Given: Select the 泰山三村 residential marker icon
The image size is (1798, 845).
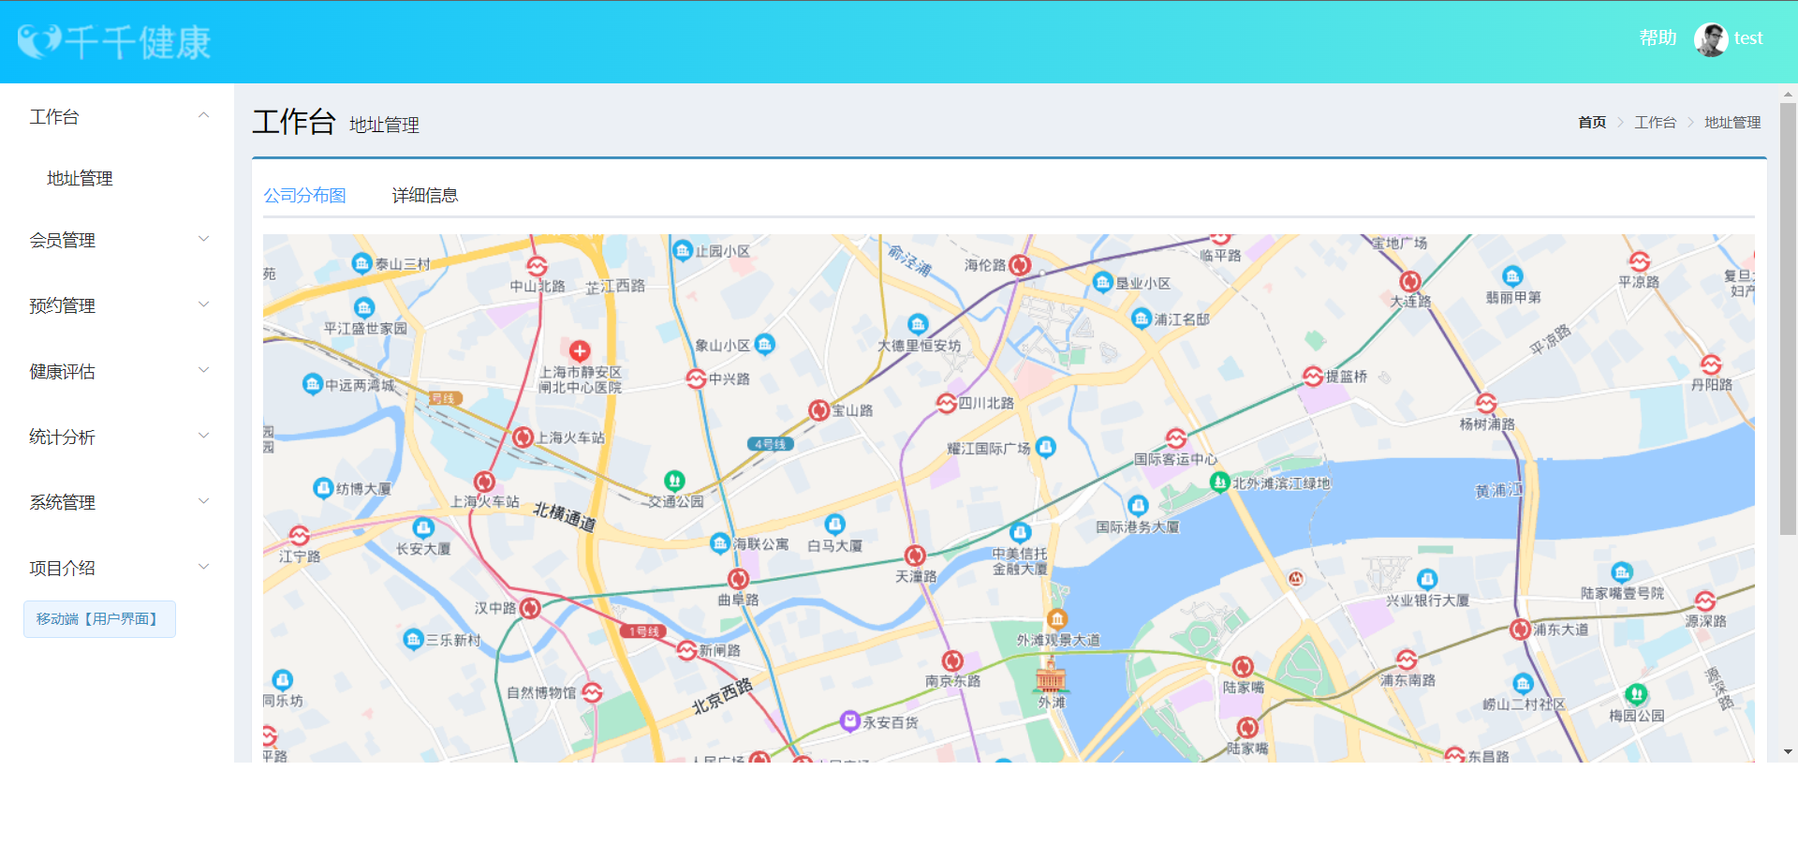Looking at the screenshot, I should pos(362,263).
